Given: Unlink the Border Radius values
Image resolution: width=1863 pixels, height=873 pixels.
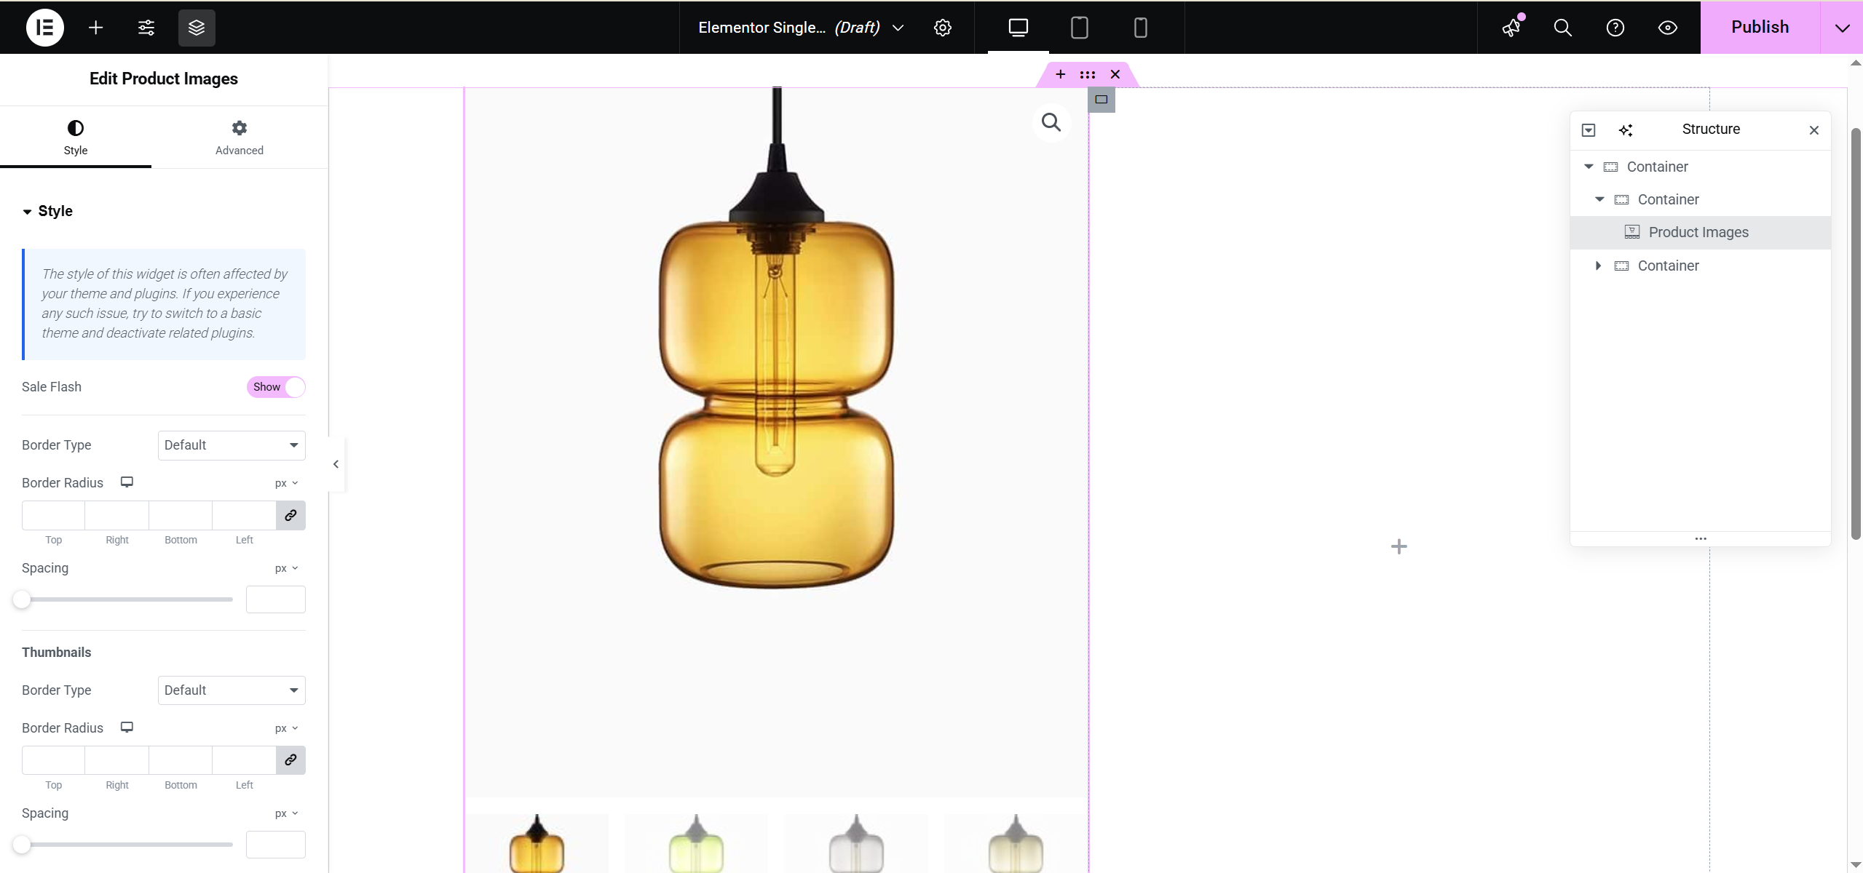Looking at the screenshot, I should (290, 515).
